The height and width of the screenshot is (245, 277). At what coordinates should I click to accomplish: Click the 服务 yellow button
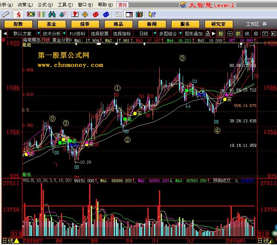pos(185,24)
